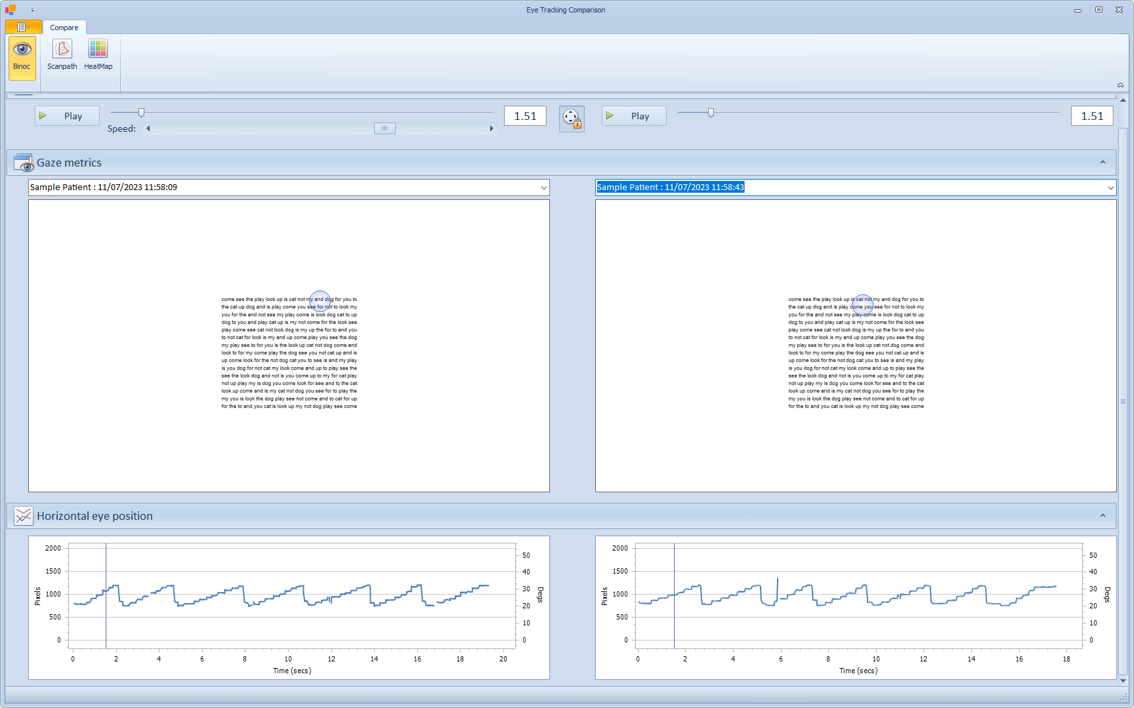Click the left playback position slider handle

(141, 113)
